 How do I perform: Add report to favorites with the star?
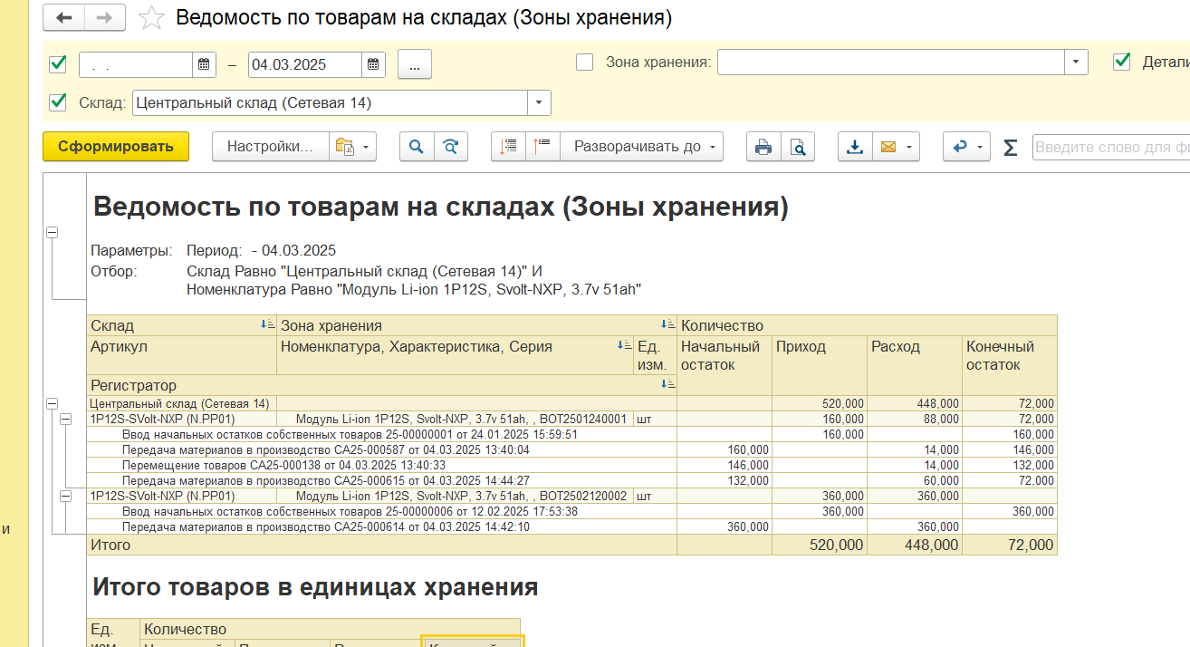[x=153, y=18]
